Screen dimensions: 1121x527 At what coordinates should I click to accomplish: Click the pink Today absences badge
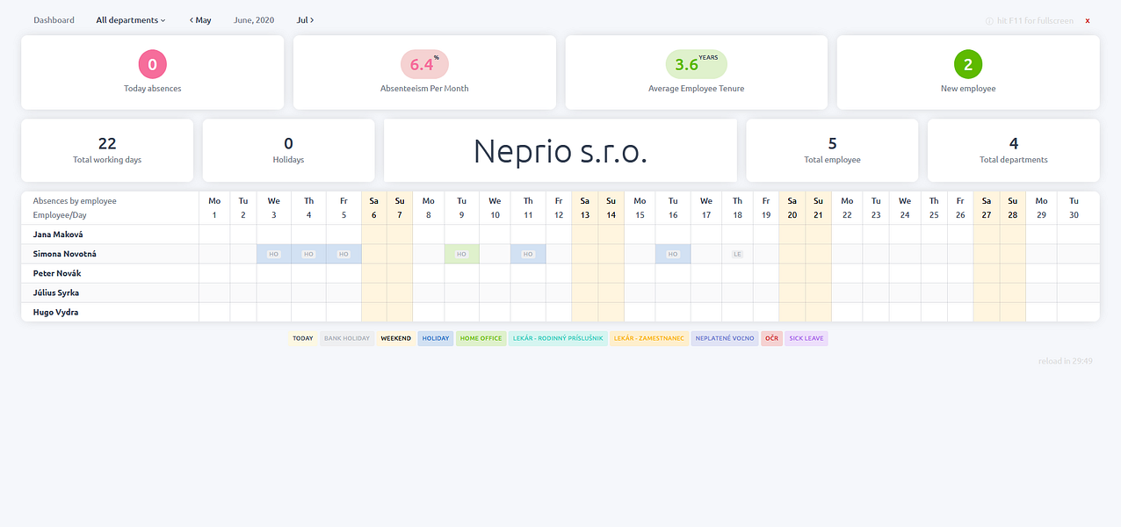click(x=153, y=64)
